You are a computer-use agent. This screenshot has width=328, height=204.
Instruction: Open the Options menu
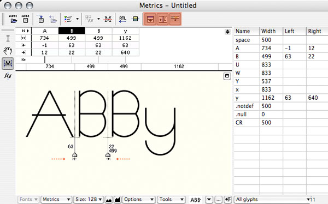[139, 200]
